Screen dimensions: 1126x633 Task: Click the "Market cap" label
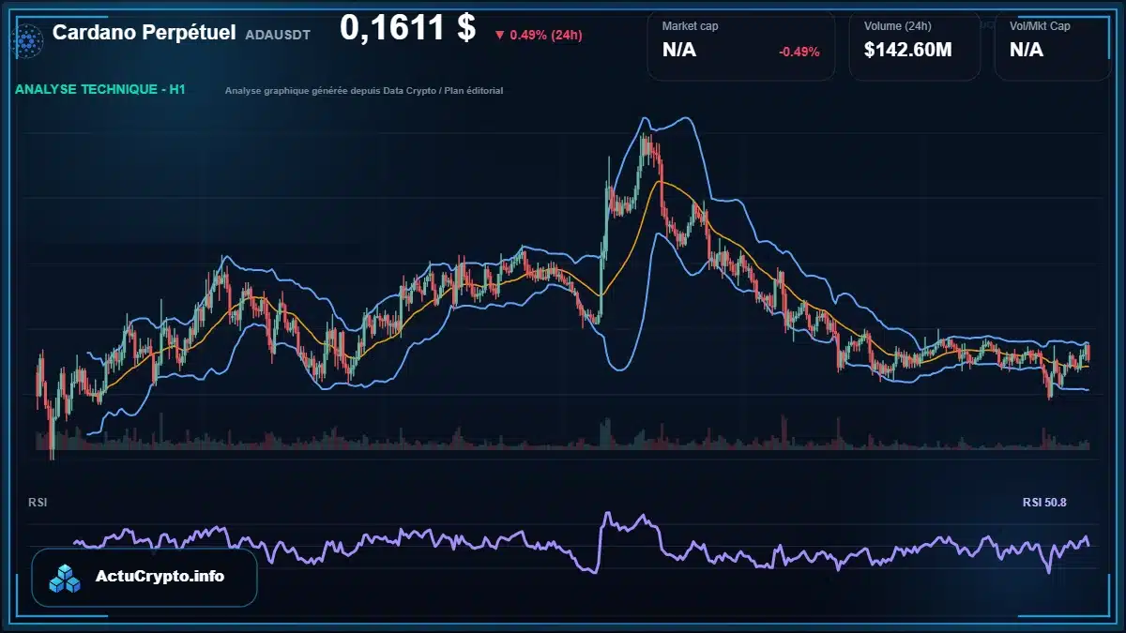(x=690, y=26)
